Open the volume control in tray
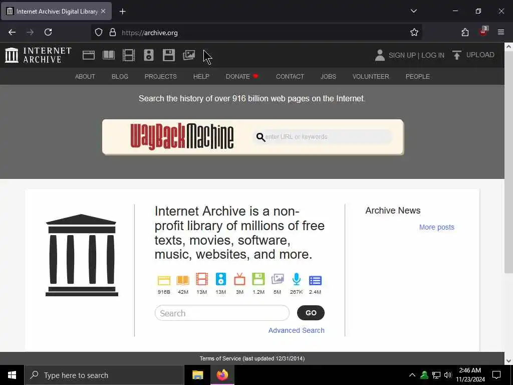 (447, 375)
